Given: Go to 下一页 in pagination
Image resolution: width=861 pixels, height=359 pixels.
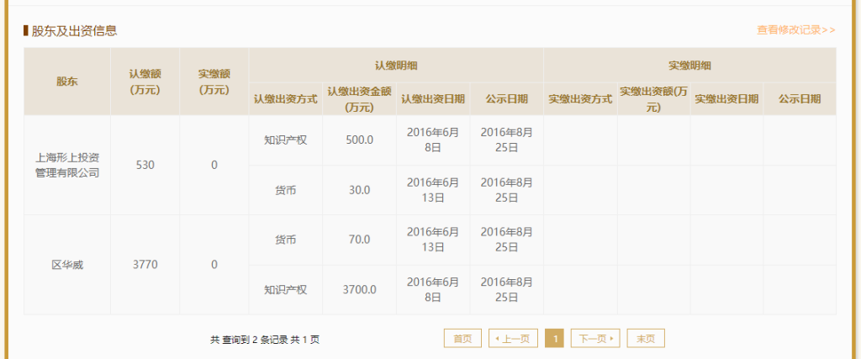Looking at the screenshot, I should click(595, 339).
